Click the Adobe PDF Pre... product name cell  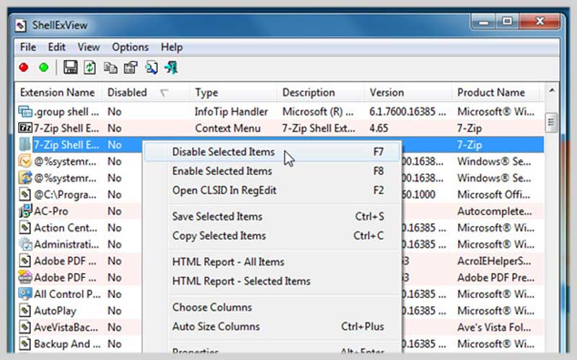click(x=495, y=278)
